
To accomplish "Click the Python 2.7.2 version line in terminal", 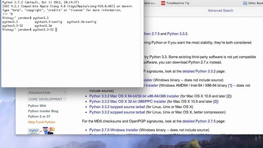I will pos(41,2).
